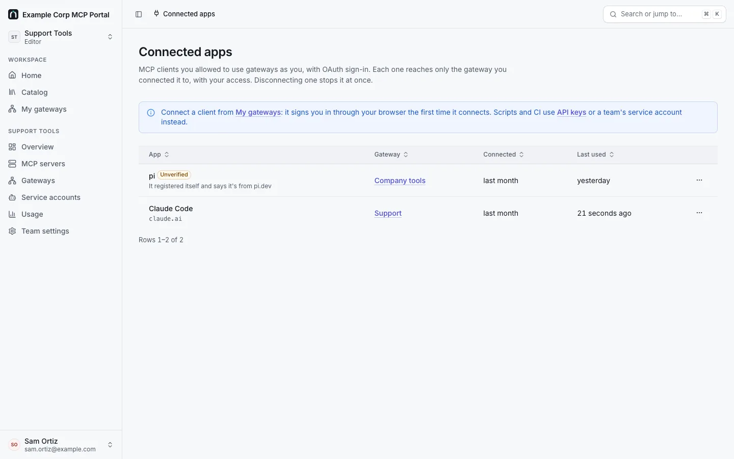The image size is (734, 459).
Task: Click the Usage bar chart icon
Action: click(12, 214)
